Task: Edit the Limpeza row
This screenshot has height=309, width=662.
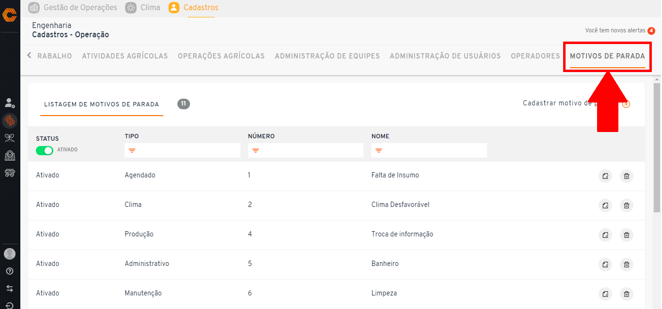Action: (x=605, y=294)
